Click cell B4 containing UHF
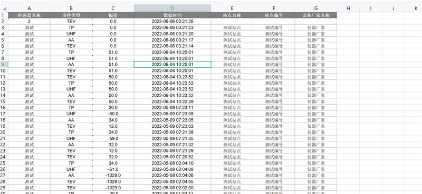The width and height of the screenshot is (422, 194). pos(71,34)
